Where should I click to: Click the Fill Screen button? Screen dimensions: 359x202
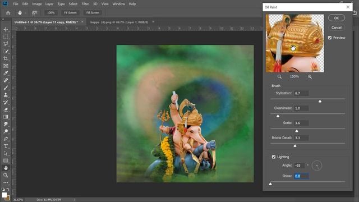tap(93, 13)
